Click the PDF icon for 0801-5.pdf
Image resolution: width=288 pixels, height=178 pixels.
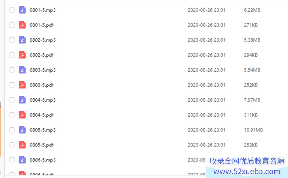coord(22,25)
